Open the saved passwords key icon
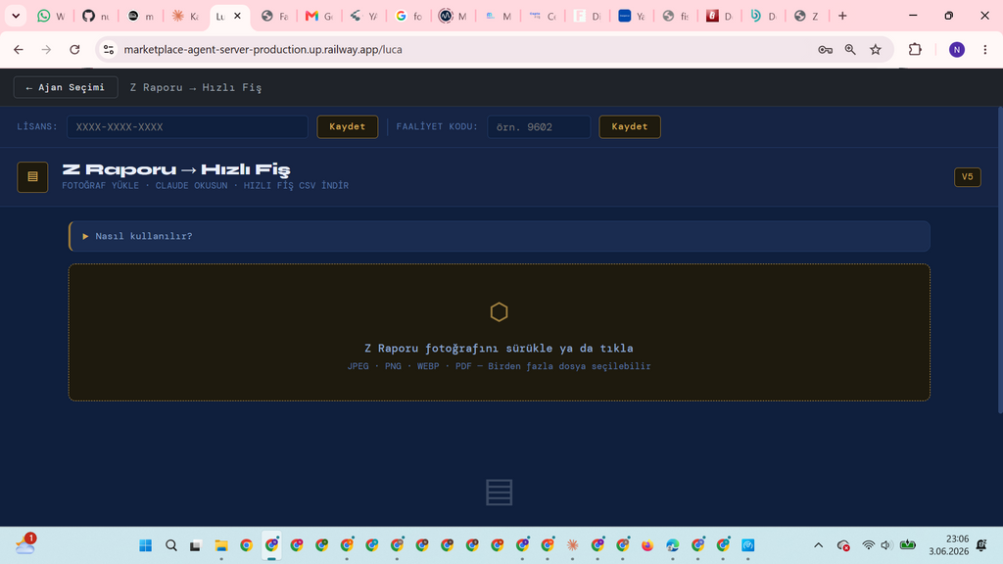The height and width of the screenshot is (564, 1003). tap(825, 49)
